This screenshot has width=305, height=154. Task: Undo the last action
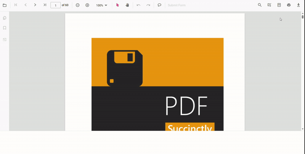[x=138, y=5]
